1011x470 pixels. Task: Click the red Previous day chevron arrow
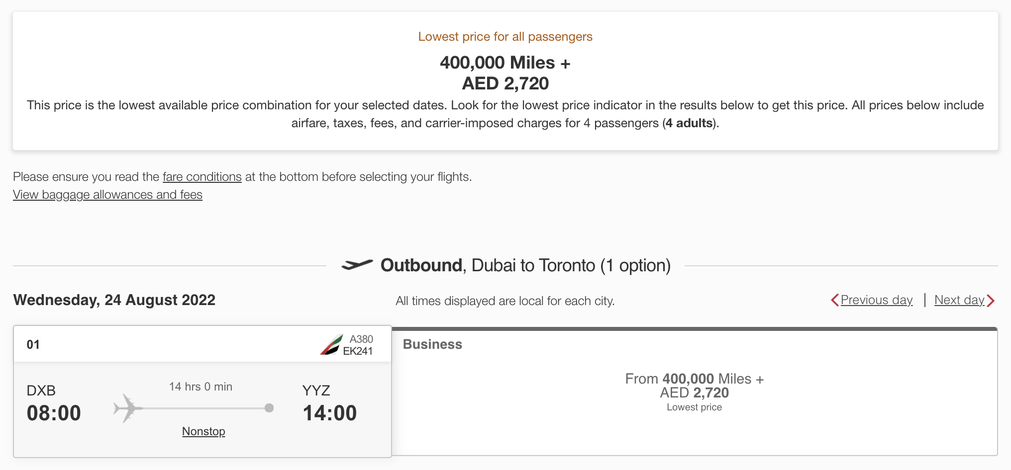tap(834, 301)
